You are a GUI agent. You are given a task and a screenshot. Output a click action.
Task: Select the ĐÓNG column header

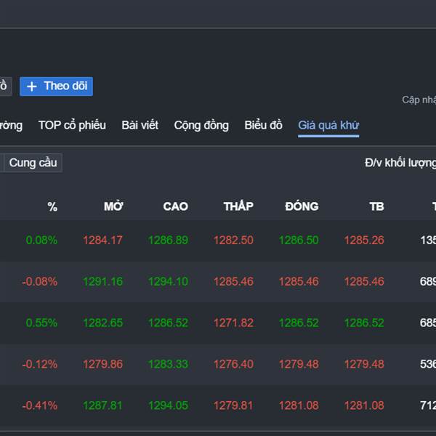click(x=302, y=206)
